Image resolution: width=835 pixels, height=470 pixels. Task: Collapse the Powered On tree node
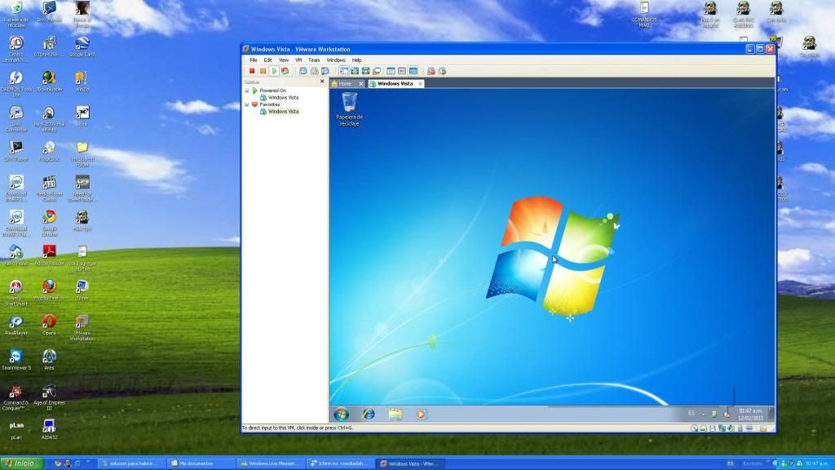point(246,91)
